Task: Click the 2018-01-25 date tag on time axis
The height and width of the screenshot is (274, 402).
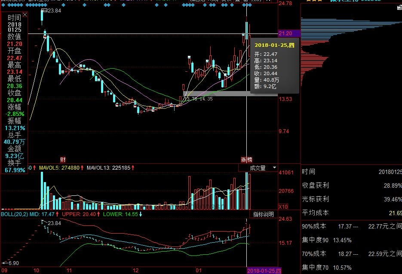Action: [x=264, y=271]
